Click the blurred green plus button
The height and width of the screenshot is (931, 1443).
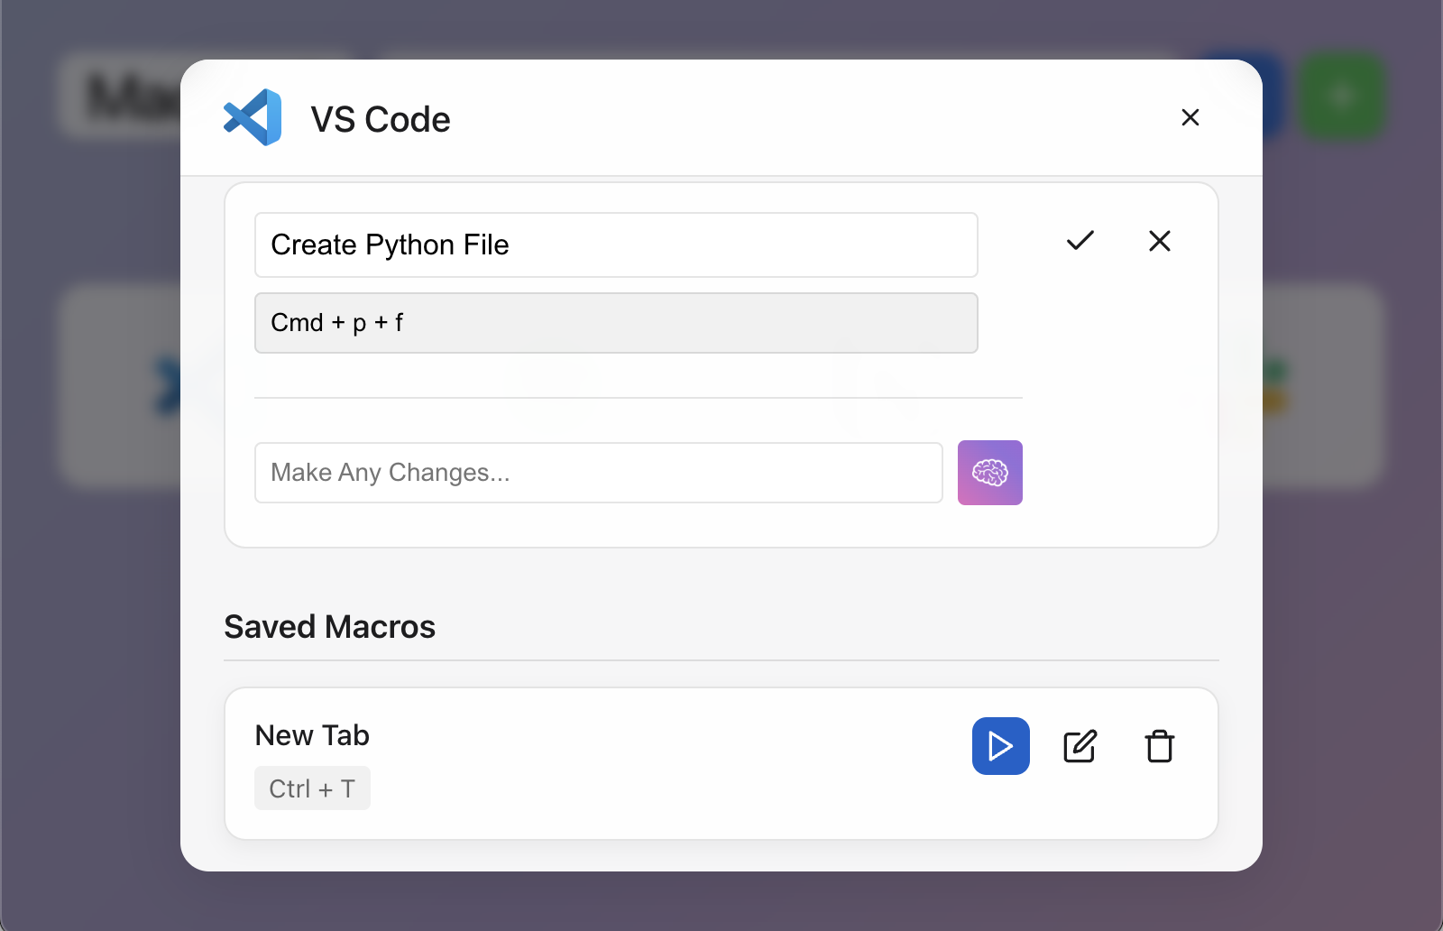coord(1342,96)
